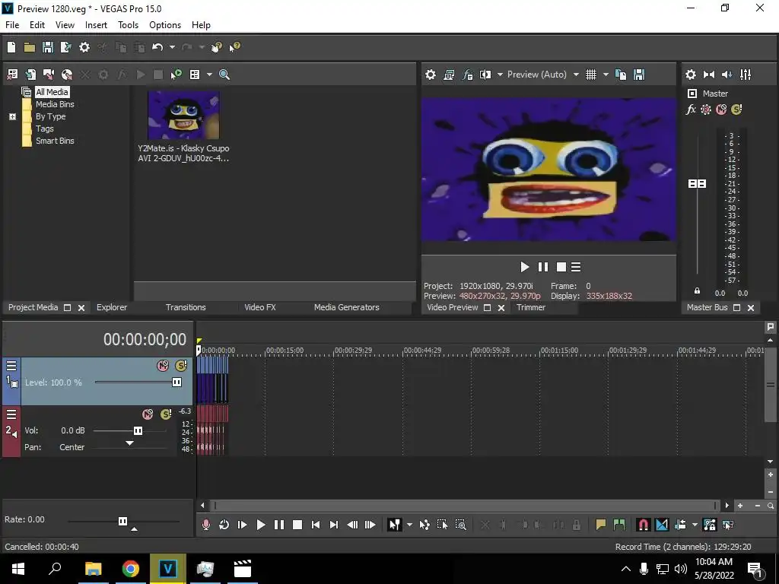Open Render As from main toolbar
This screenshot has height=584, width=779.
(65, 47)
